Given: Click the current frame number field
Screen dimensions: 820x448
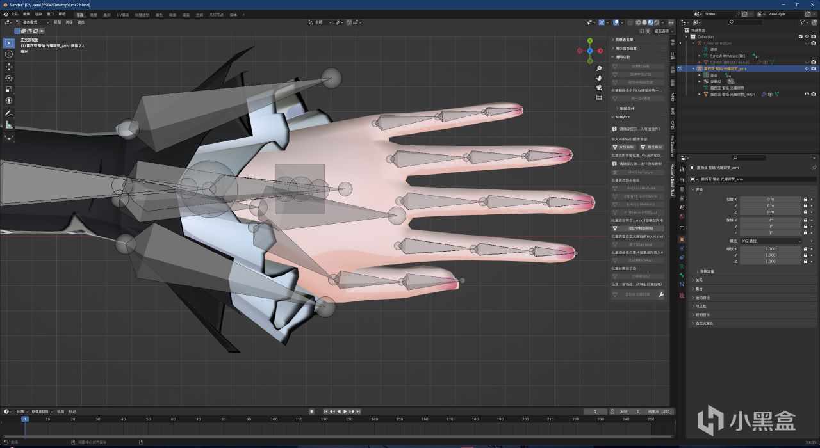Looking at the screenshot, I should pyautogui.click(x=595, y=412).
